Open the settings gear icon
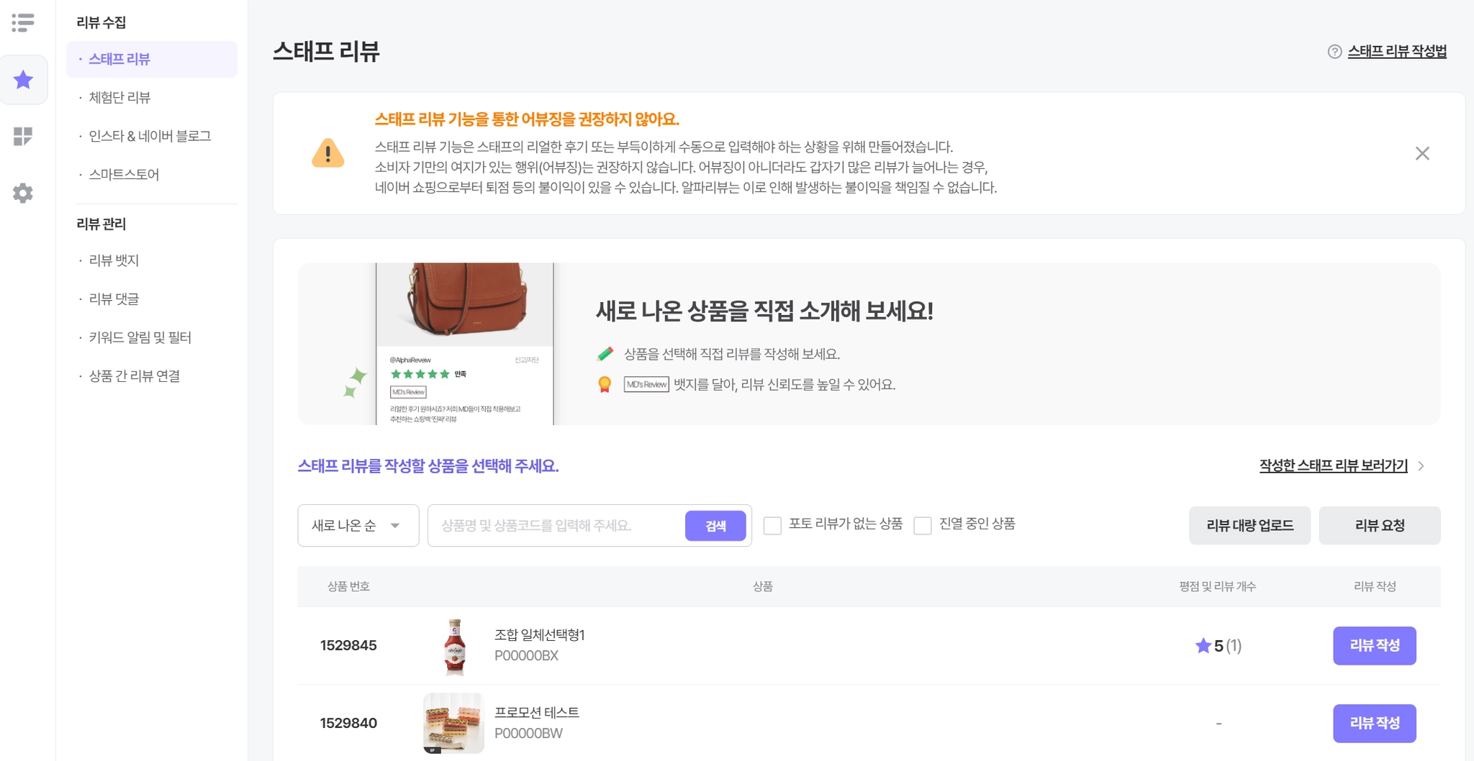 (23, 193)
